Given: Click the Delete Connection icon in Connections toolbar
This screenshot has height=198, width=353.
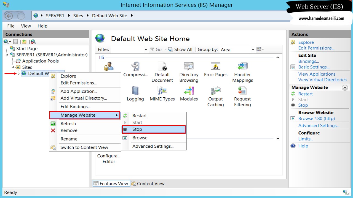Looking at the screenshot, I should click(x=33, y=42).
